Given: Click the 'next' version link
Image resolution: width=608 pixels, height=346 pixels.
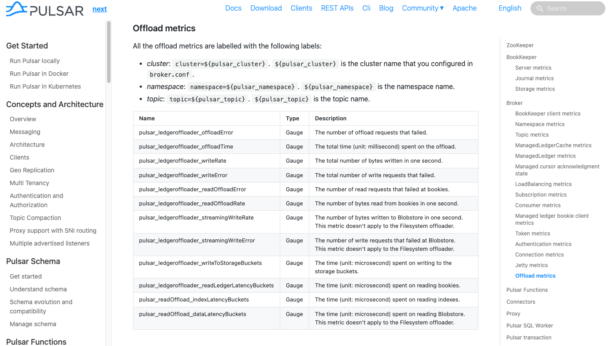Looking at the screenshot, I should 100,9.
